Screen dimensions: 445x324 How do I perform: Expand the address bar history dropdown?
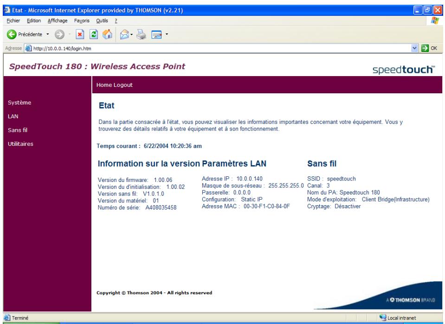pyautogui.click(x=414, y=48)
